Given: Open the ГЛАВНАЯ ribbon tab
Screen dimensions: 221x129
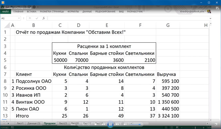Looking at the screenshot, I should pos(18,11).
